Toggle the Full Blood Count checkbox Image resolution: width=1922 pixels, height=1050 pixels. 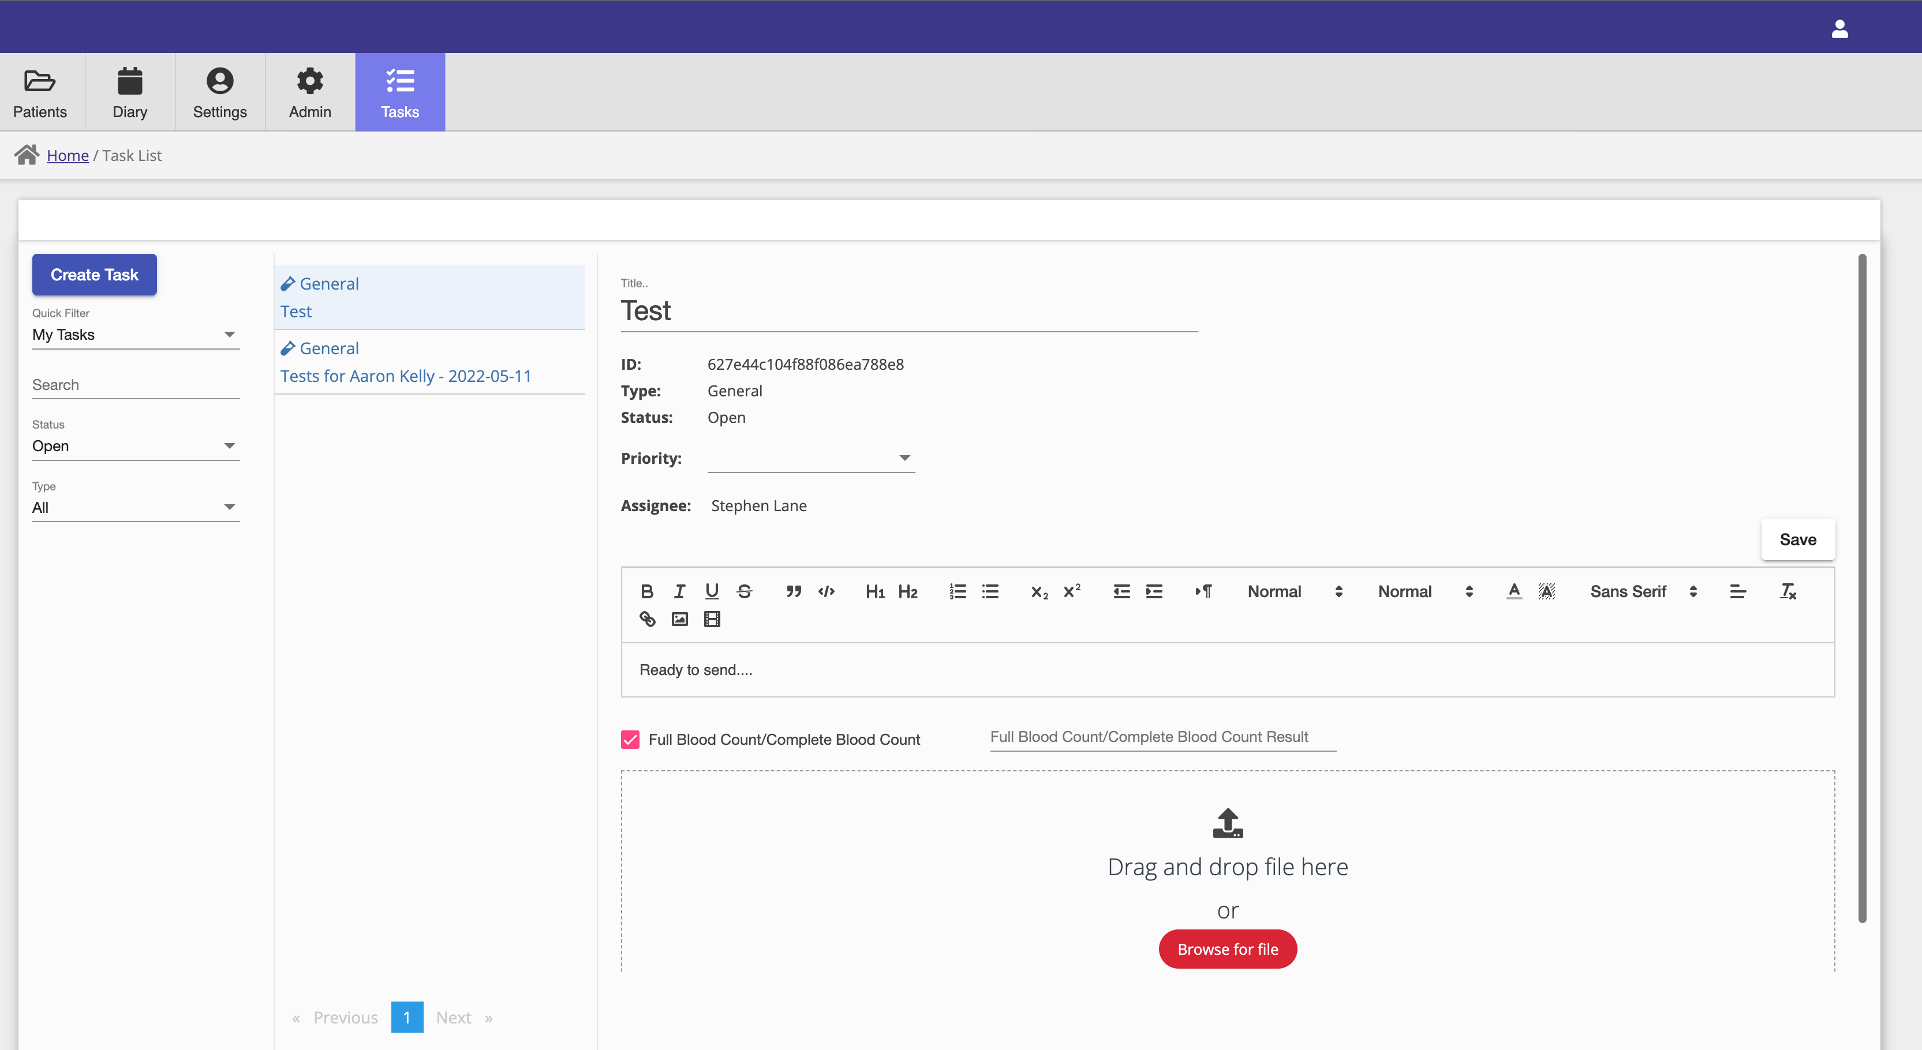(630, 740)
